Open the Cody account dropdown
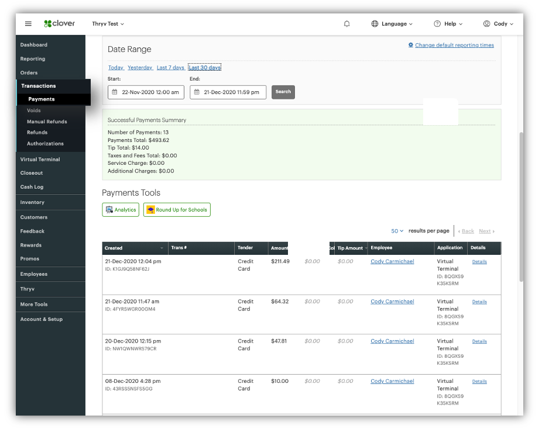Viewport: 542px width, 429px height. 503,24
